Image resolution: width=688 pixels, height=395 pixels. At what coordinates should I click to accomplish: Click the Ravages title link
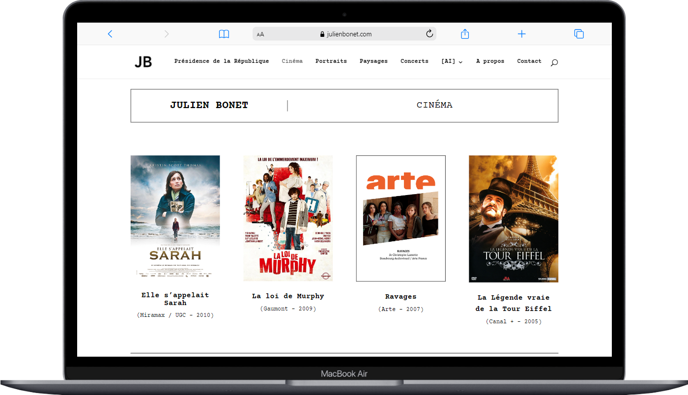click(x=401, y=297)
